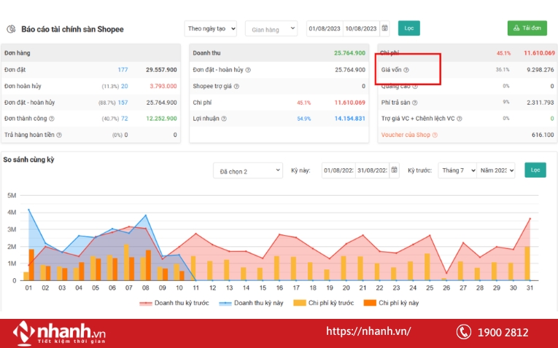Open Gian hàng store dropdown
This screenshot has height=348, width=558.
(271, 28)
